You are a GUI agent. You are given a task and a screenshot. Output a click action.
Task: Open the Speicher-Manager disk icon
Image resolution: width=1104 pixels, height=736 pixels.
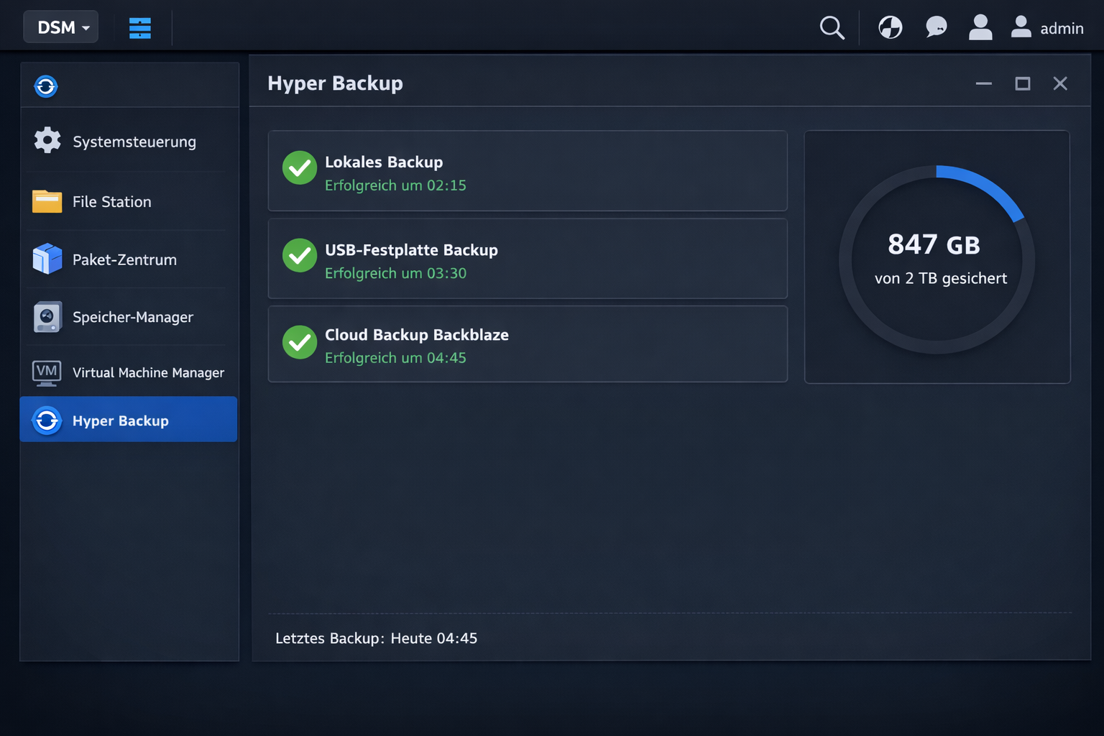(x=46, y=316)
